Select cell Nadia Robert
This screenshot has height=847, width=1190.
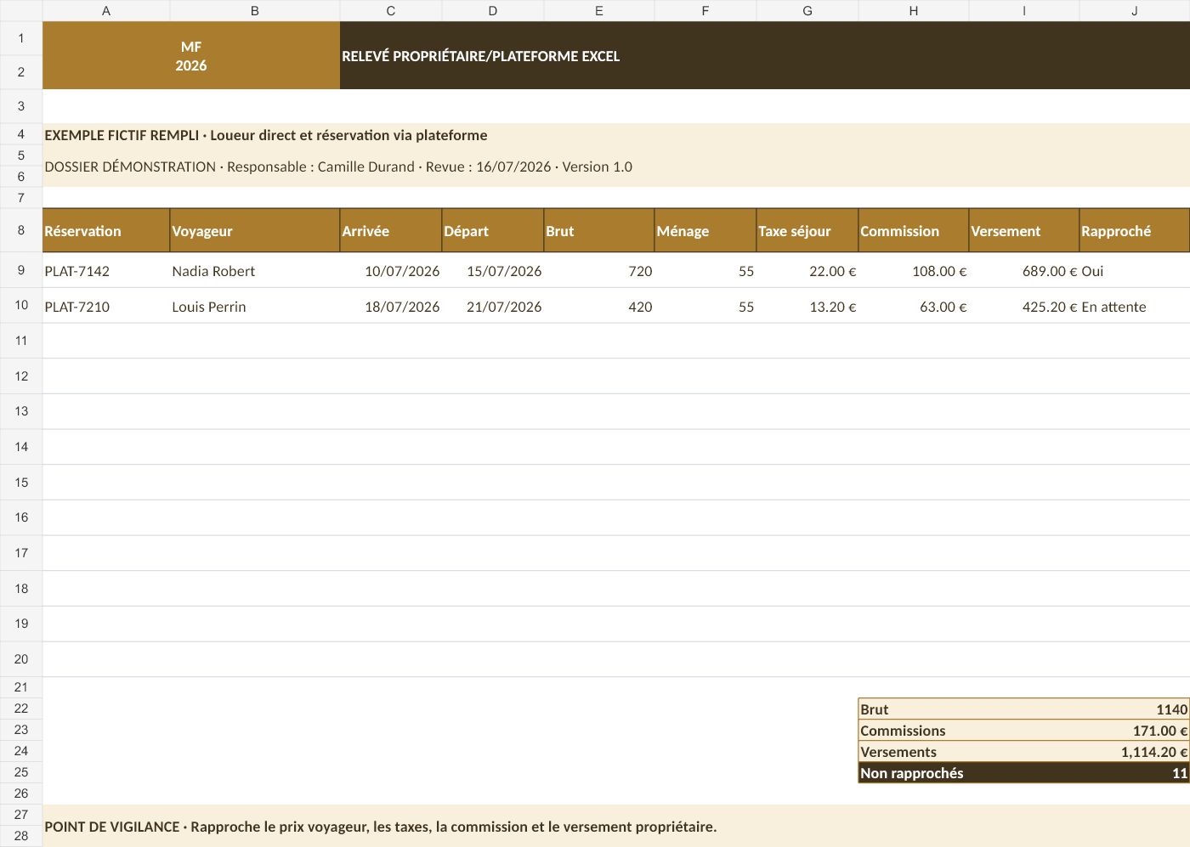255,271
